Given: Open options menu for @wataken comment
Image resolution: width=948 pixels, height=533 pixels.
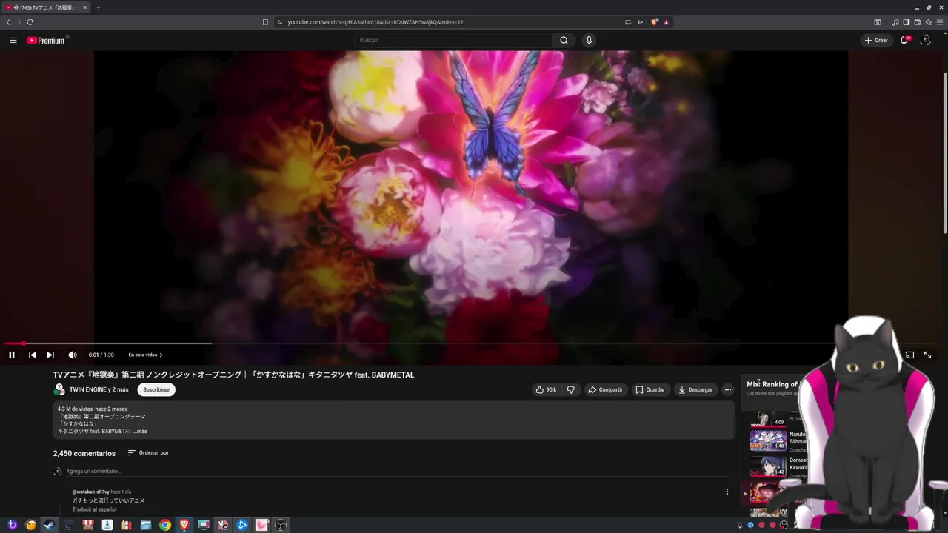Looking at the screenshot, I should coord(727,492).
